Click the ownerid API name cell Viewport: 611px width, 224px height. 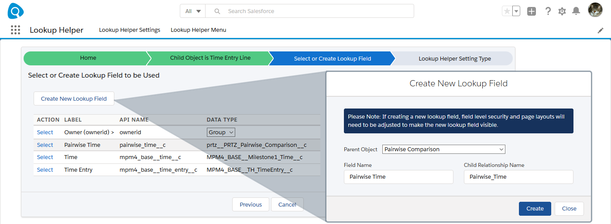130,132
